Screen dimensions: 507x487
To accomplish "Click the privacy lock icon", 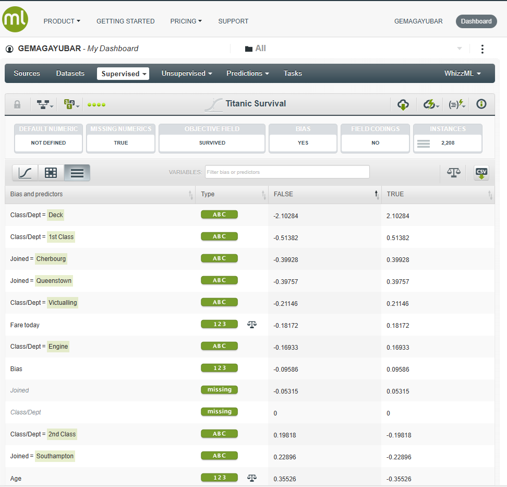I will [17, 104].
